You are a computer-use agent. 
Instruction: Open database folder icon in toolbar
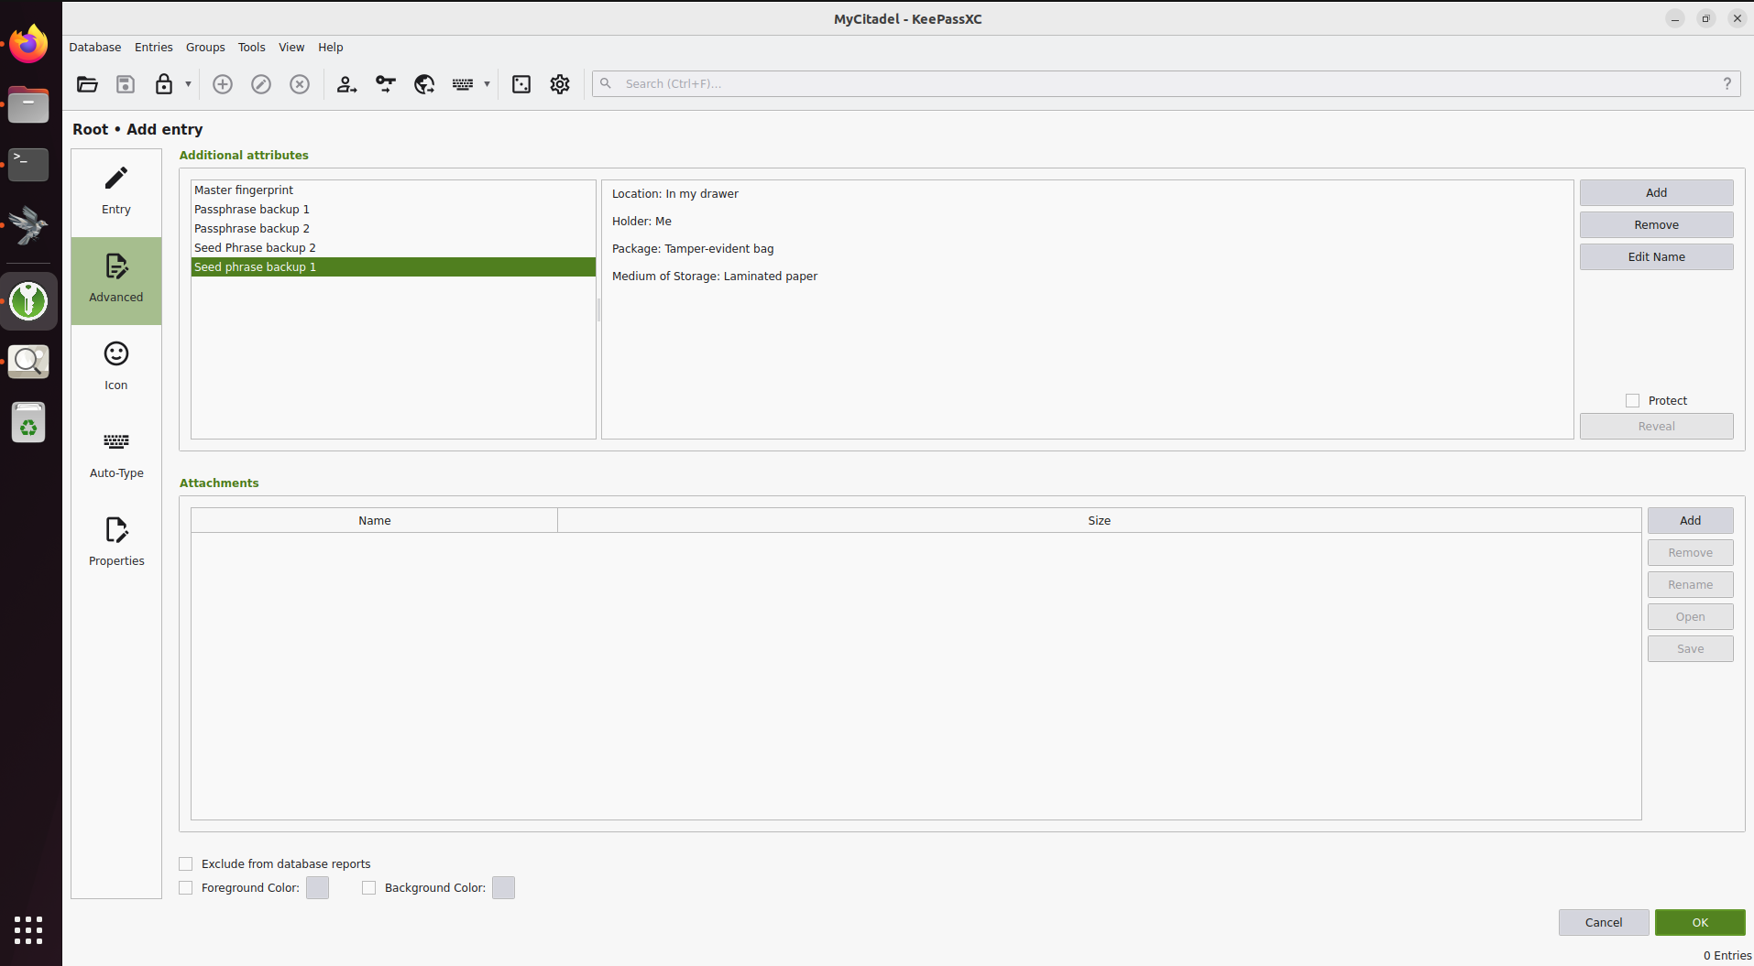(x=87, y=84)
